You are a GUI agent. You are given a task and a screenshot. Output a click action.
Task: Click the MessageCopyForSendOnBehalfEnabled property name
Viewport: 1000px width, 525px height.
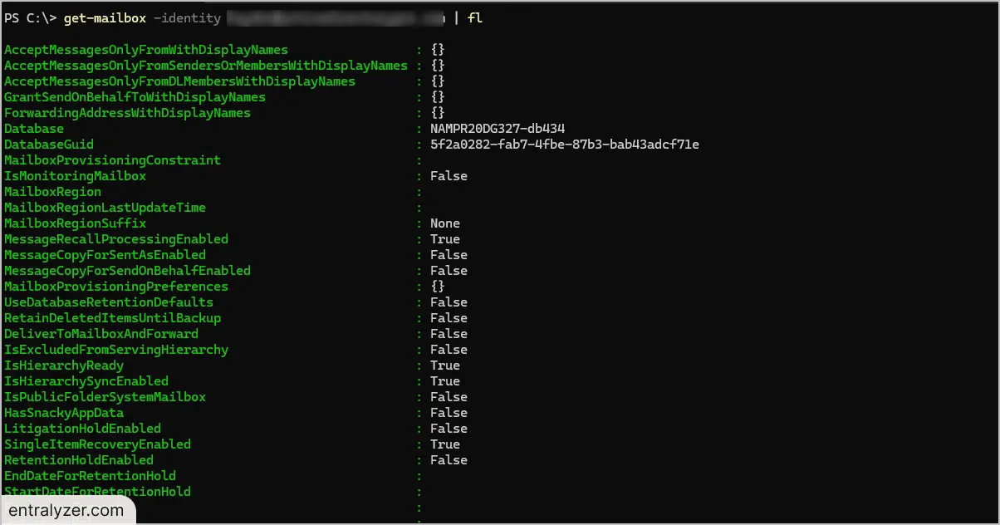pos(127,271)
